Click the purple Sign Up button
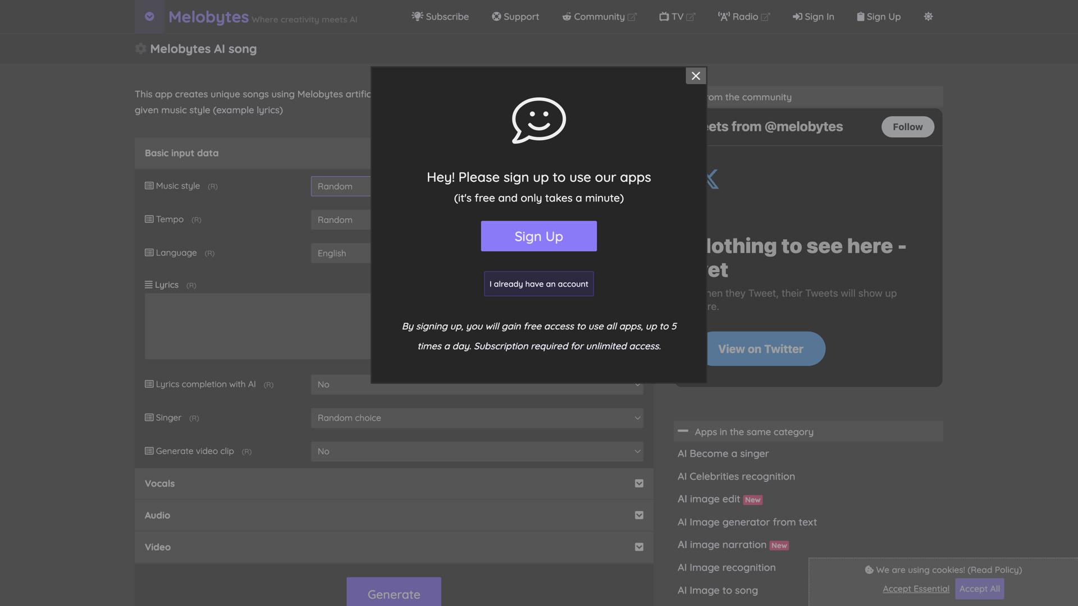 click(538, 236)
